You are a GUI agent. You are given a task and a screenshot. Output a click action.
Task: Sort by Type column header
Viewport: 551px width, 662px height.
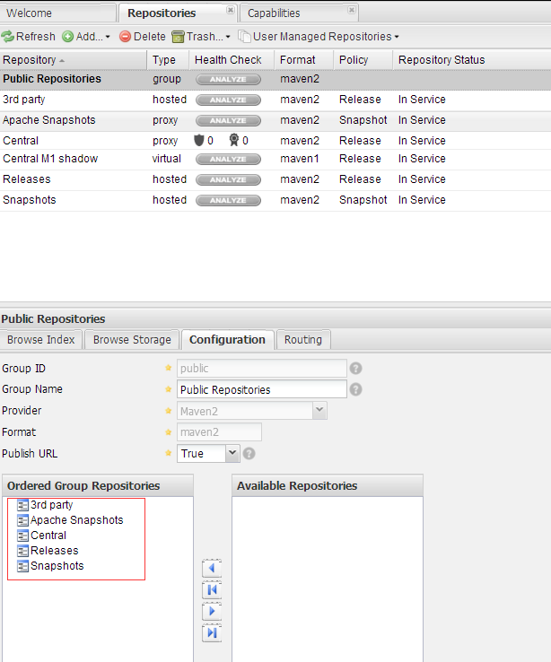tap(168, 60)
